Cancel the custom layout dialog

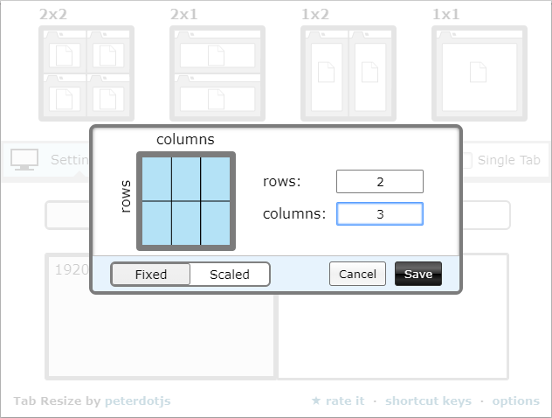click(x=357, y=274)
